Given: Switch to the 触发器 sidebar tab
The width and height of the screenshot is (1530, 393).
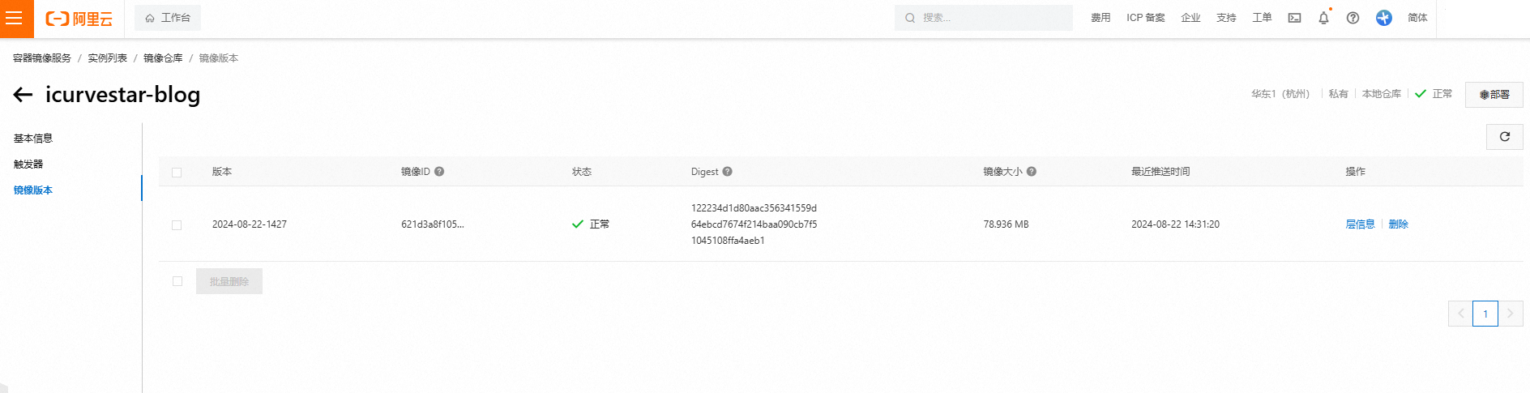Looking at the screenshot, I should point(28,164).
